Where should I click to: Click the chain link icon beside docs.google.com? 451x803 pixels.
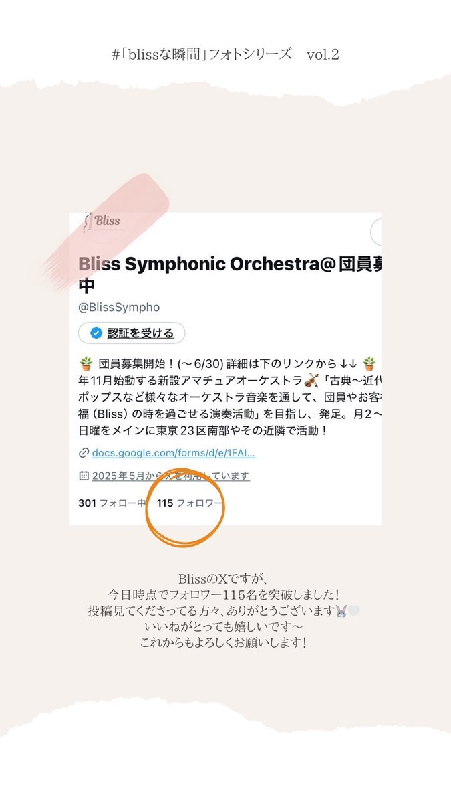pos(84,453)
